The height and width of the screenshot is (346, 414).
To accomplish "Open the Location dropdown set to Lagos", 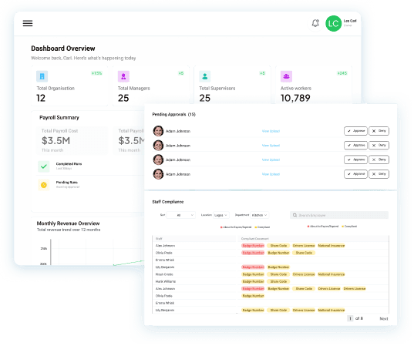I will click(x=221, y=215).
